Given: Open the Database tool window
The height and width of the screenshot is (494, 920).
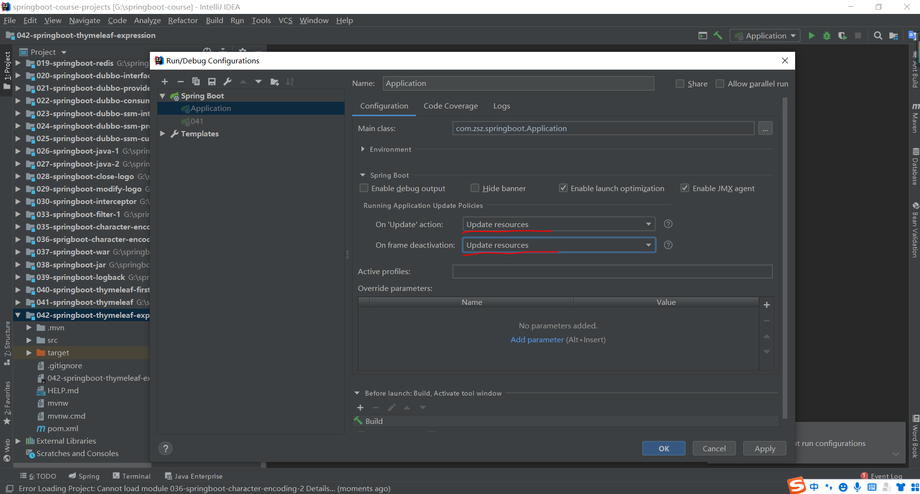Looking at the screenshot, I should [x=915, y=167].
